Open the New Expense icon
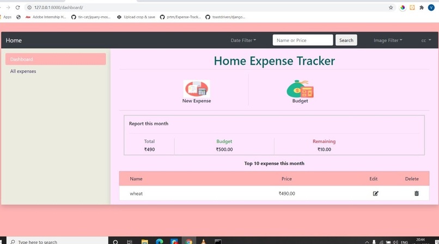The width and height of the screenshot is (439, 244). tap(197, 88)
